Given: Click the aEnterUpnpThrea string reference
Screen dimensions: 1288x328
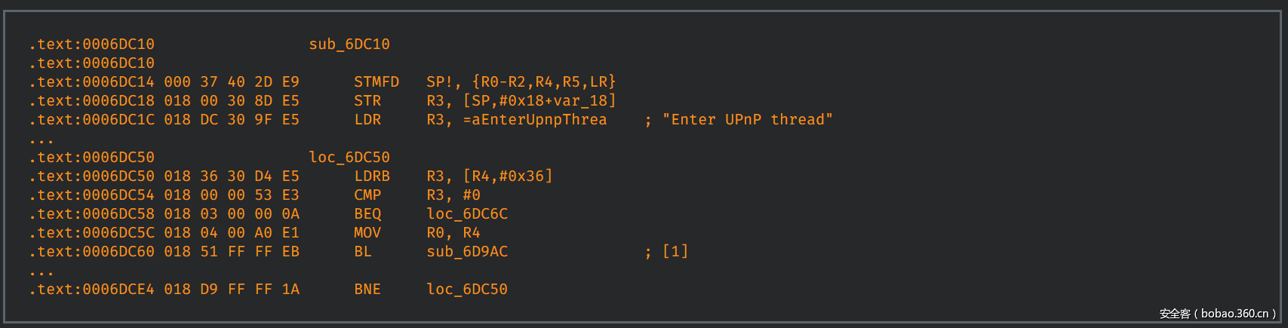Looking at the screenshot, I should tap(539, 120).
